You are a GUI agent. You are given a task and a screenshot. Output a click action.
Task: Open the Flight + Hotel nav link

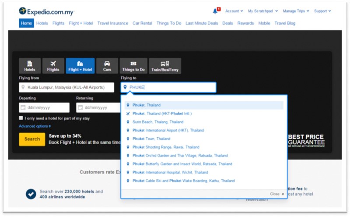[81, 23]
